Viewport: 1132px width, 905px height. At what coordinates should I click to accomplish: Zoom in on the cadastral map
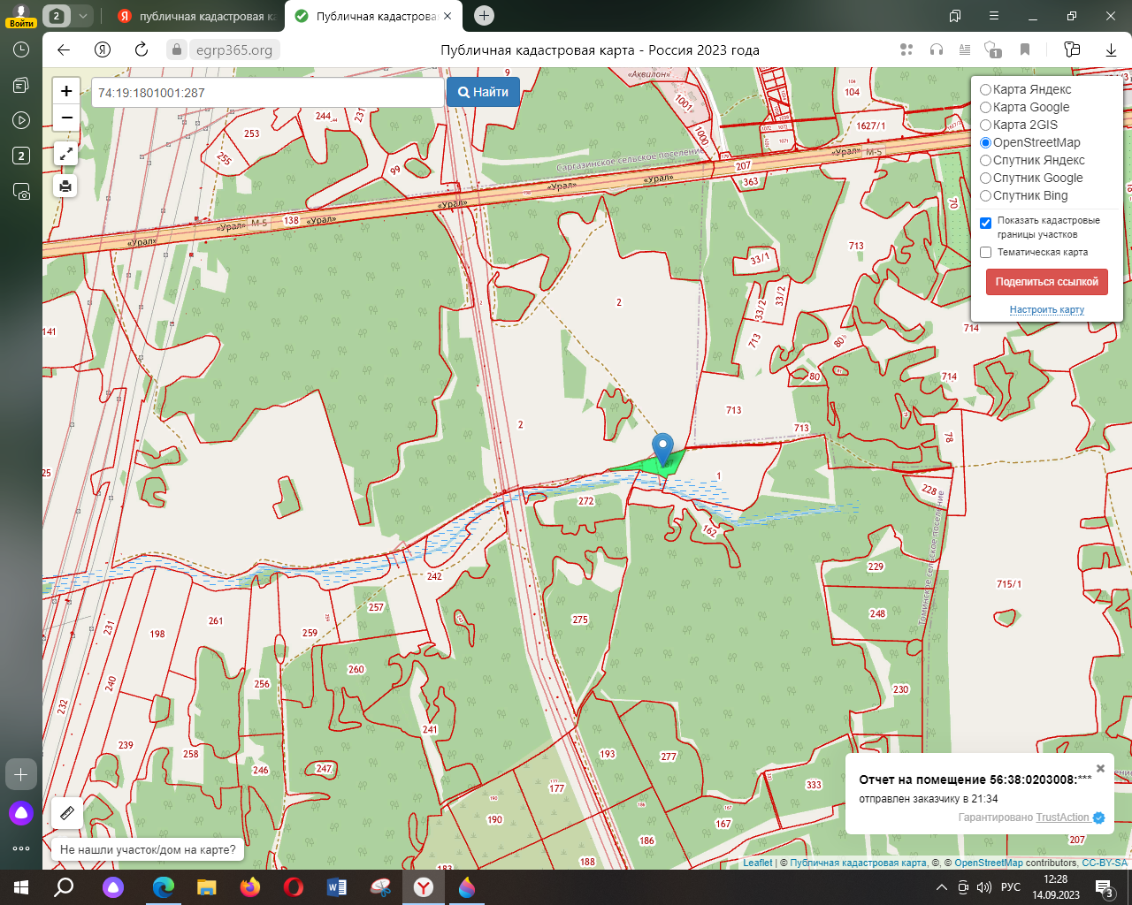66,91
